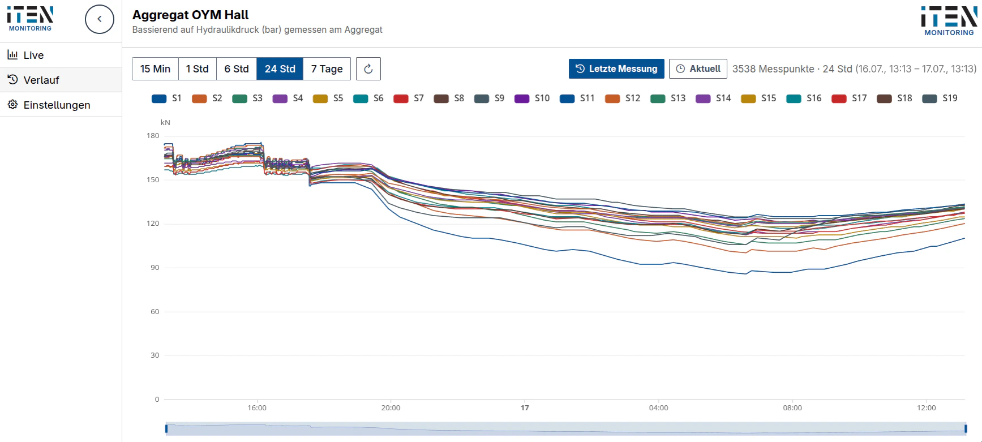Viewport: 982px width, 442px height.
Task: Click the left handle of the range slider
Action: [x=166, y=428]
